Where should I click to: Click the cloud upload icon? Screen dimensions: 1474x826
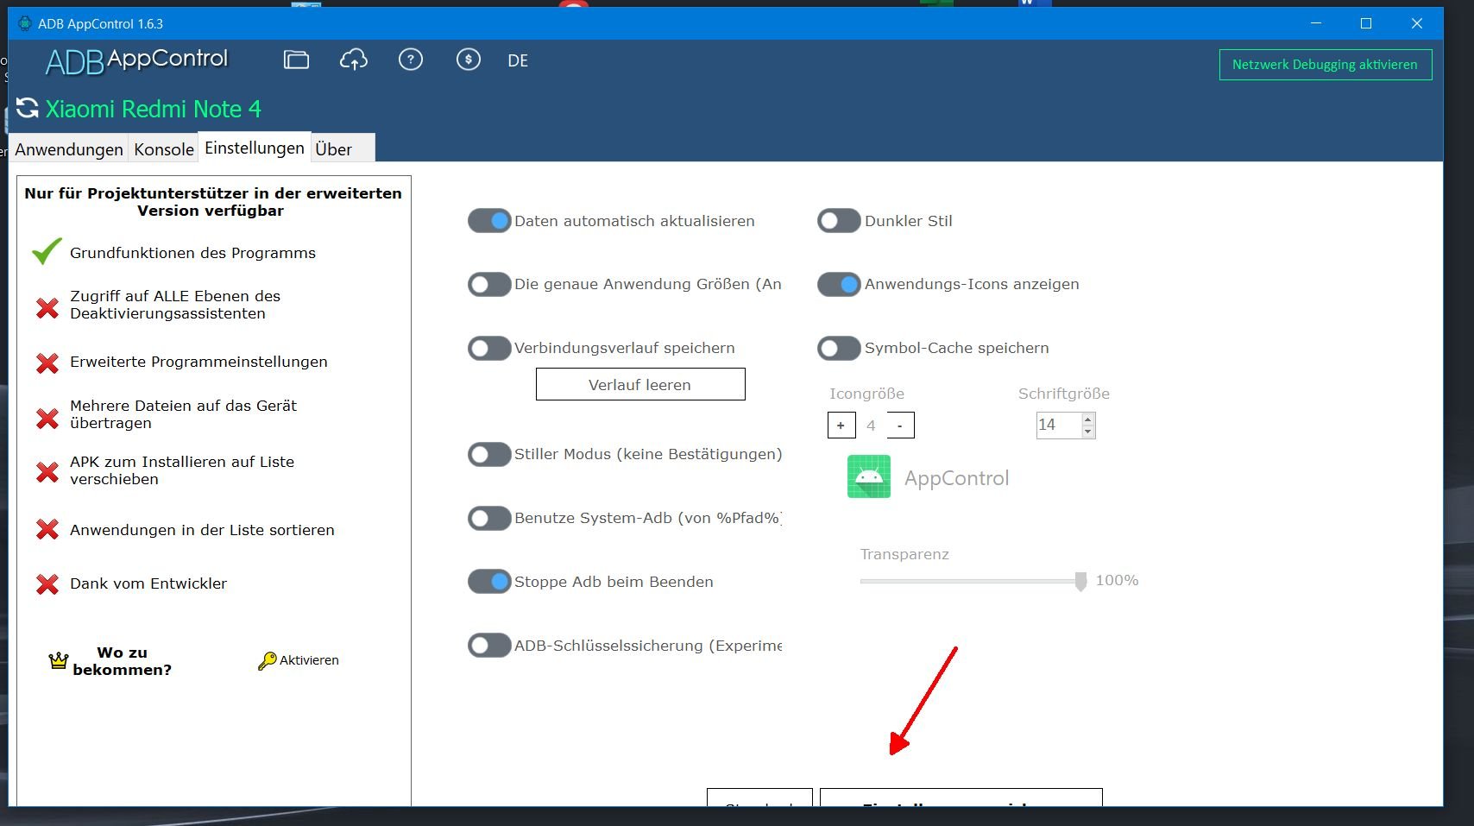click(x=354, y=60)
